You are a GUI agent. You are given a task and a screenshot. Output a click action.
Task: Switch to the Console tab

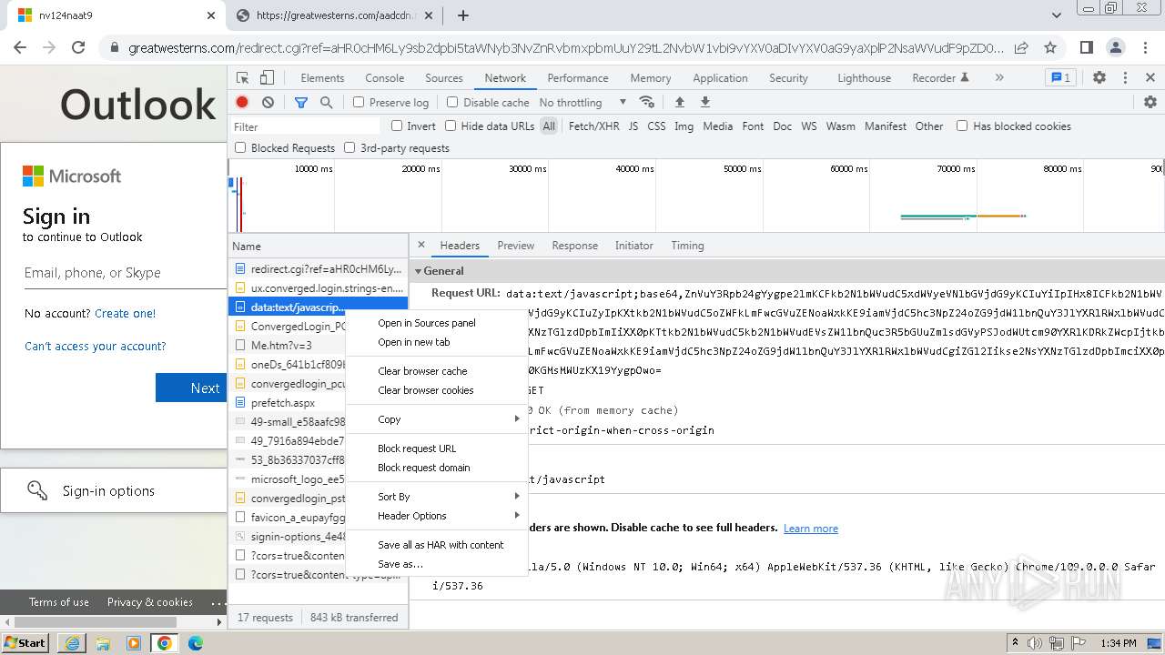point(384,78)
